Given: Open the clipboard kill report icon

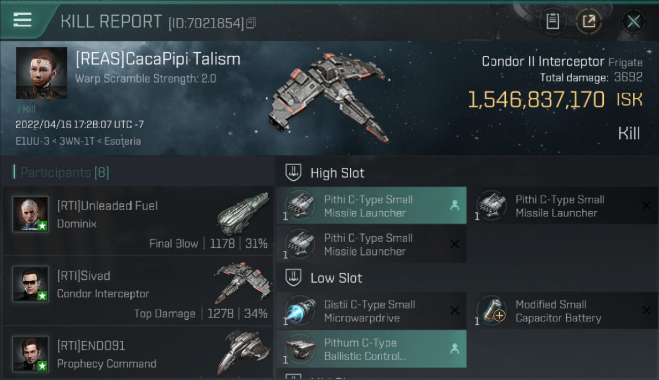Looking at the screenshot, I should [553, 21].
